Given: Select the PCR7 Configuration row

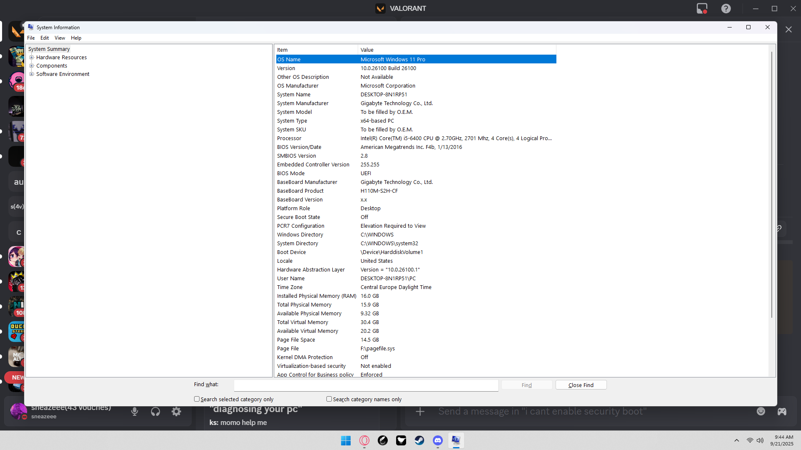Looking at the screenshot, I should (x=416, y=226).
